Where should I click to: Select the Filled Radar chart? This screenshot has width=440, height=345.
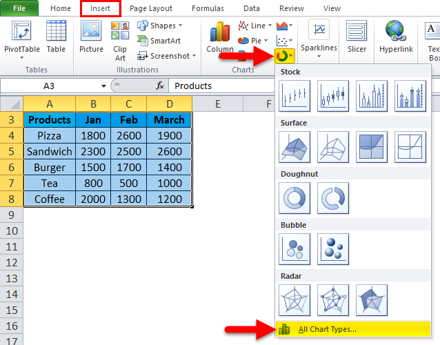[x=372, y=300]
